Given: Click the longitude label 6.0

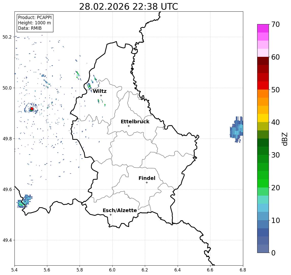Looking at the screenshot, I should point(112,270).
